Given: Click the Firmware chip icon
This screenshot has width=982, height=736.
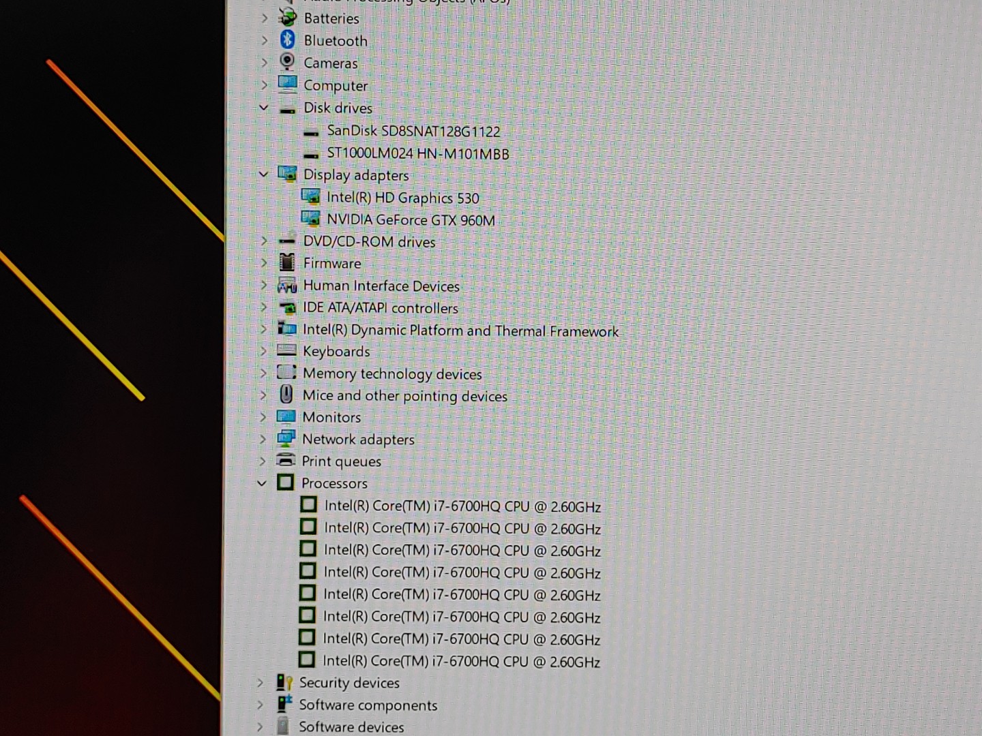Looking at the screenshot, I should coord(287,262).
